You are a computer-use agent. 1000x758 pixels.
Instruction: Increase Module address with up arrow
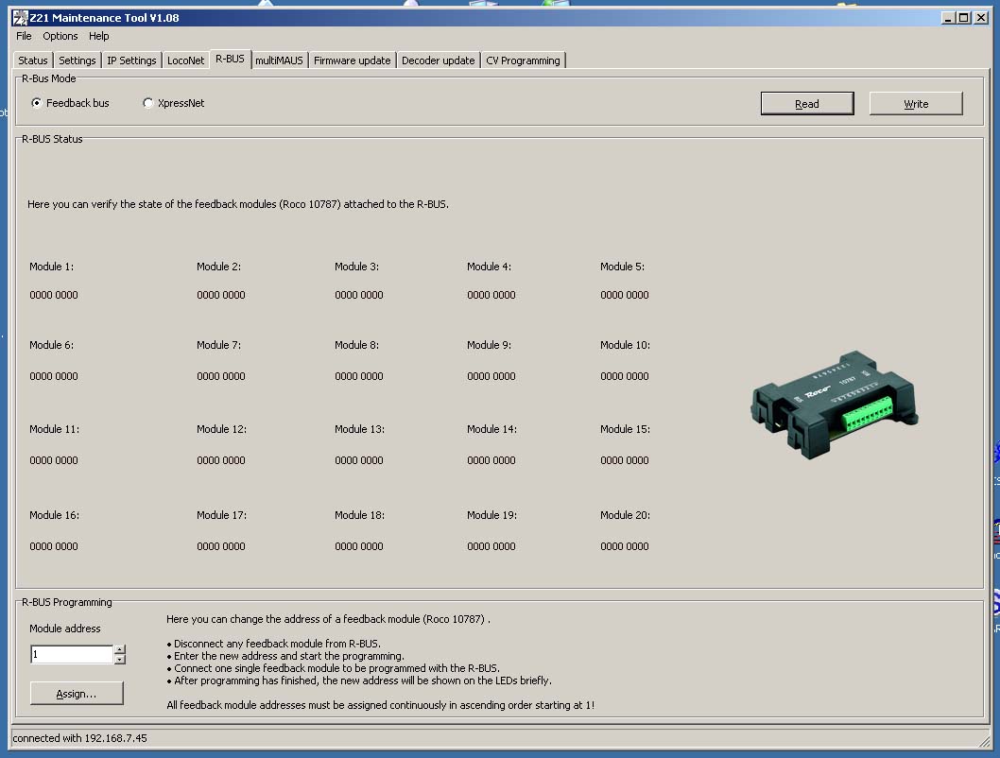119,649
